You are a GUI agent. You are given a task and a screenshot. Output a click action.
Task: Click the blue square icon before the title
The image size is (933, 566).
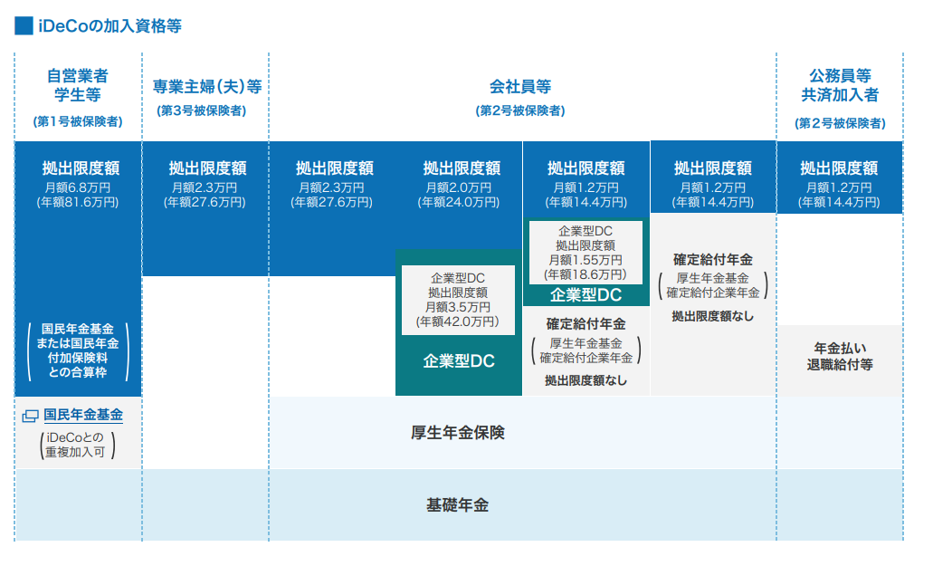coord(24,25)
